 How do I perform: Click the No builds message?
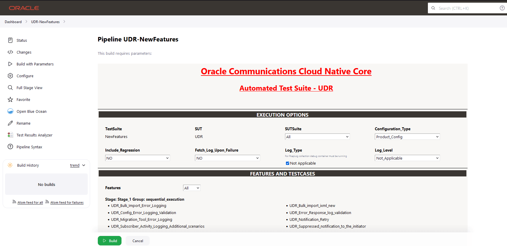click(x=47, y=184)
